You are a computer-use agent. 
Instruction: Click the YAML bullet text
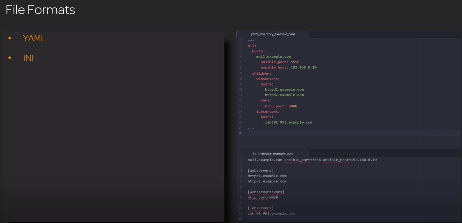tap(34, 38)
